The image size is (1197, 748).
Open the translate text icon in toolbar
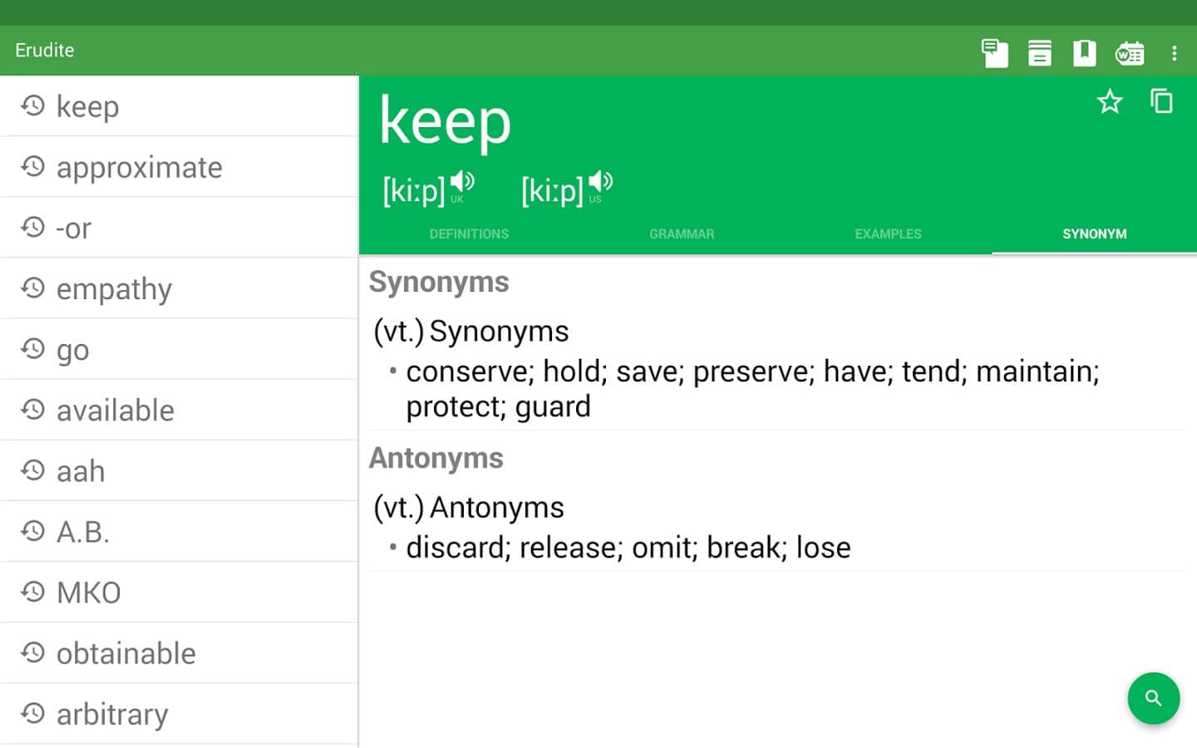point(994,53)
